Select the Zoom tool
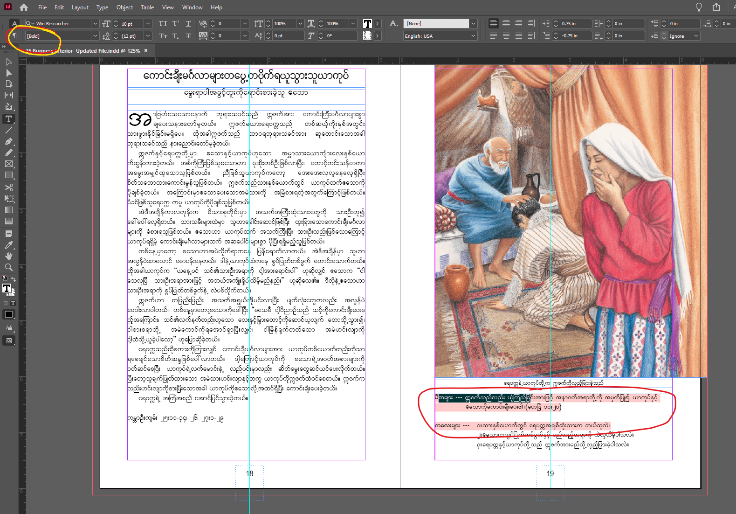This screenshot has width=736, height=514. click(x=9, y=267)
